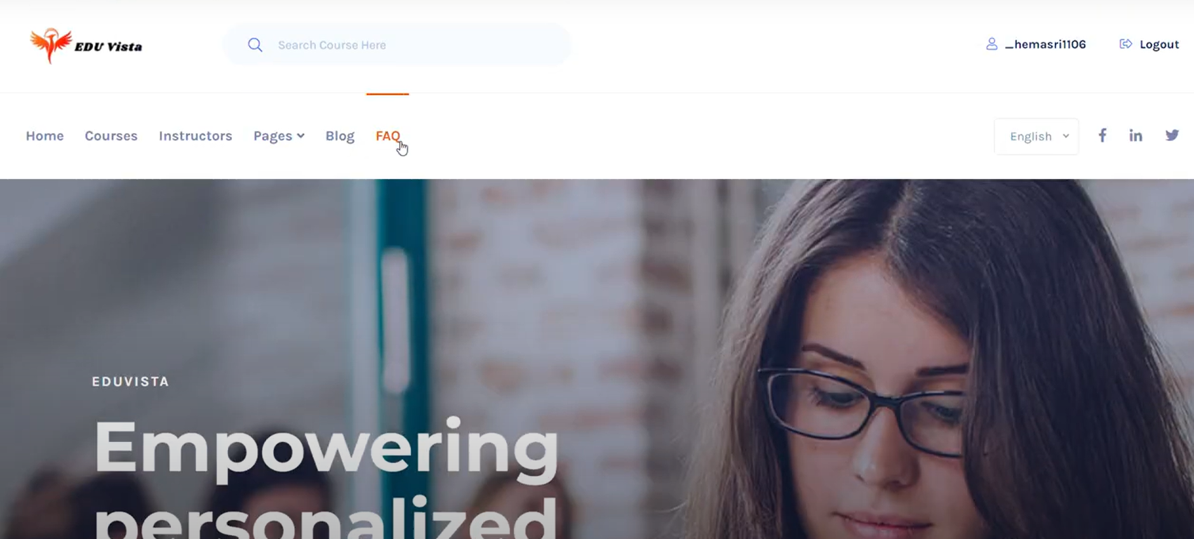The width and height of the screenshot is (1194, 539).
Task: Open the Courses menu item
Action: click(x=111, y=136)
